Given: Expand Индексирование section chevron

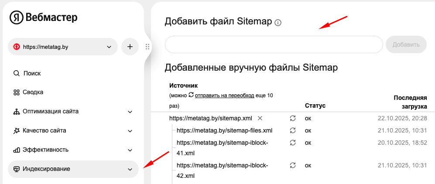Looking at the screenshot, I should pos(130,169).
